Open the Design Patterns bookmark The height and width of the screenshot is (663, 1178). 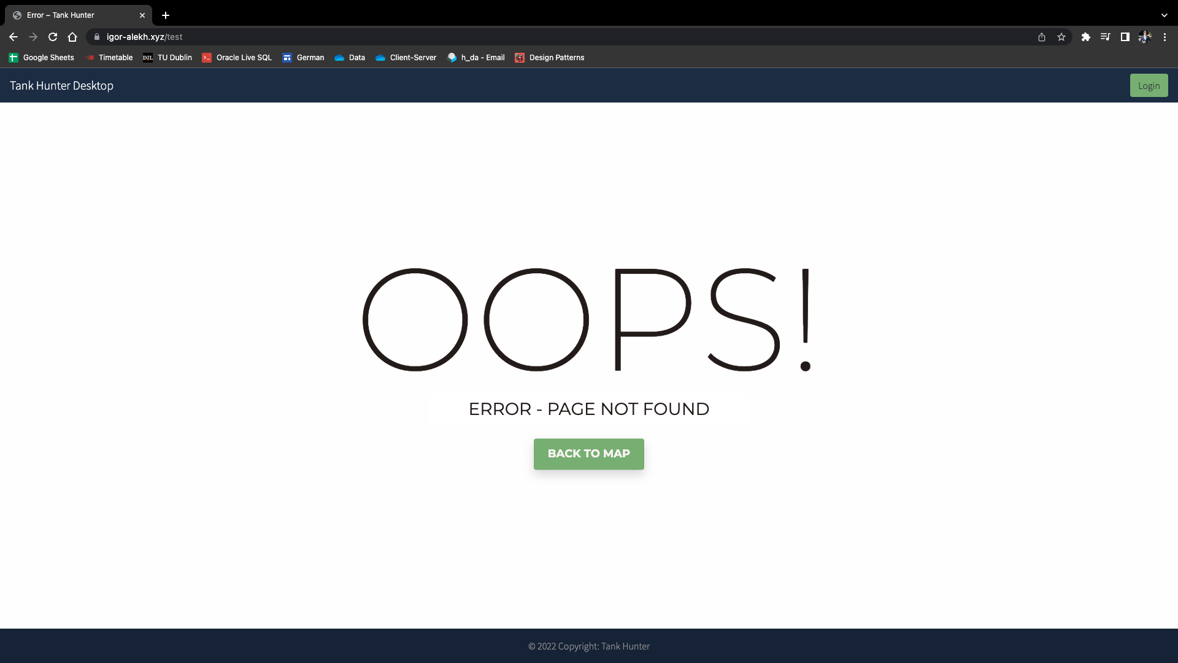550,58
